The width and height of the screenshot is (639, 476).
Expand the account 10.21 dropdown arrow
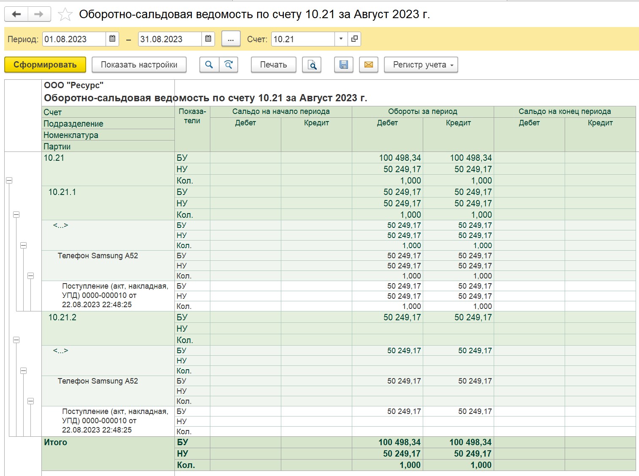click(x=341, y=39)
